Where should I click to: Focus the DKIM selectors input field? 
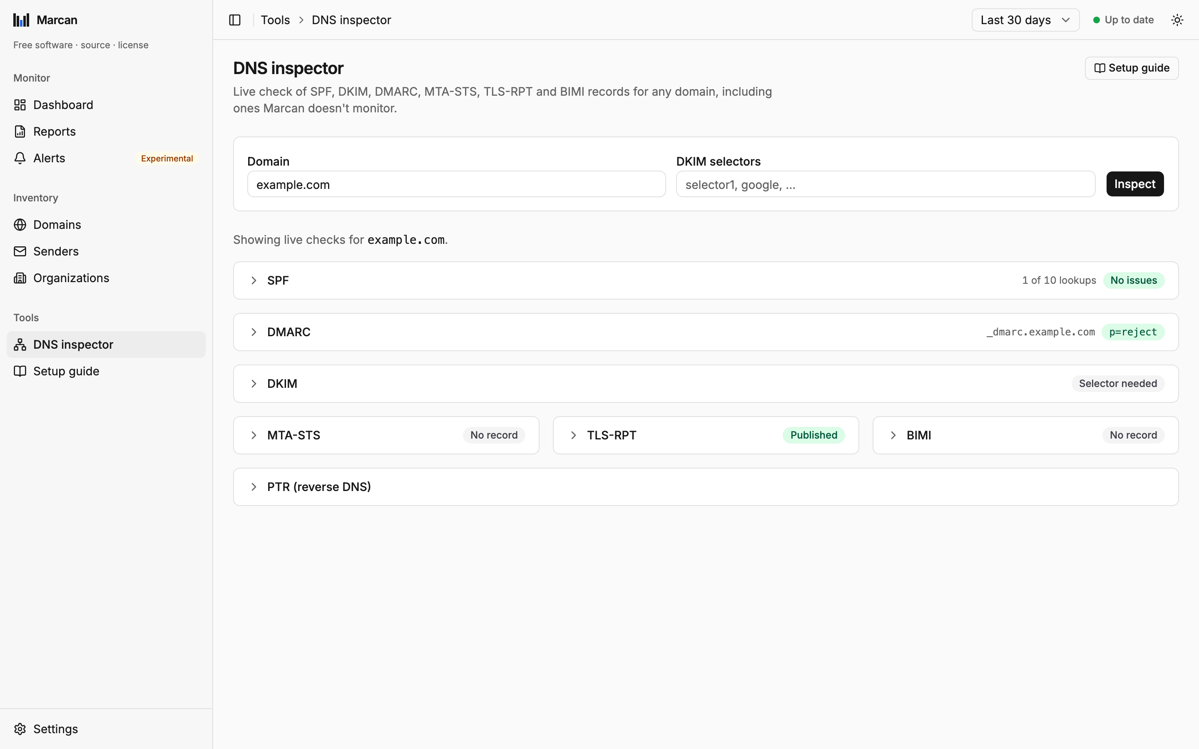(x=886, y=184)
